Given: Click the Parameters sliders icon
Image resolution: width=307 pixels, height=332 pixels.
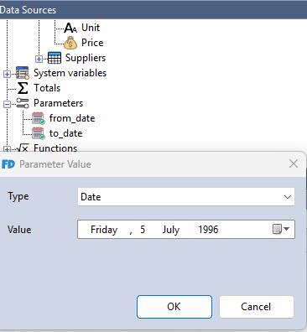Looking at the screenshot, I should pos(23,103).
